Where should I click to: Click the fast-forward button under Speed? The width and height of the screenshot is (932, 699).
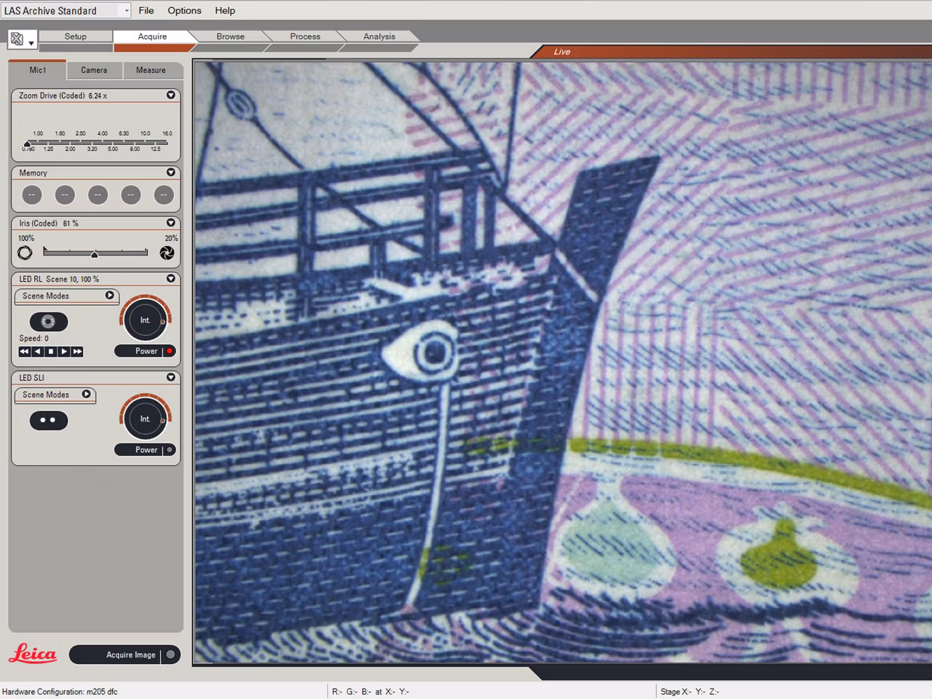77,352
